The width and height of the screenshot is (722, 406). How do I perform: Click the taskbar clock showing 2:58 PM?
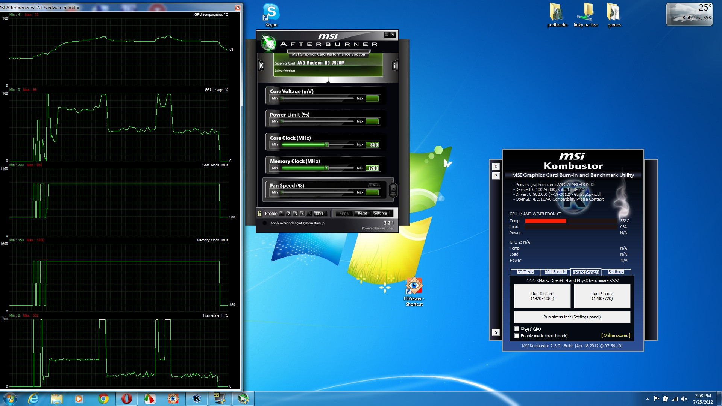click(703, 398)
